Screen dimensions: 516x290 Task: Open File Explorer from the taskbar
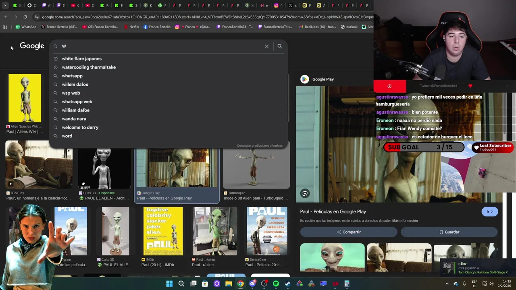(x=229, y=284)
